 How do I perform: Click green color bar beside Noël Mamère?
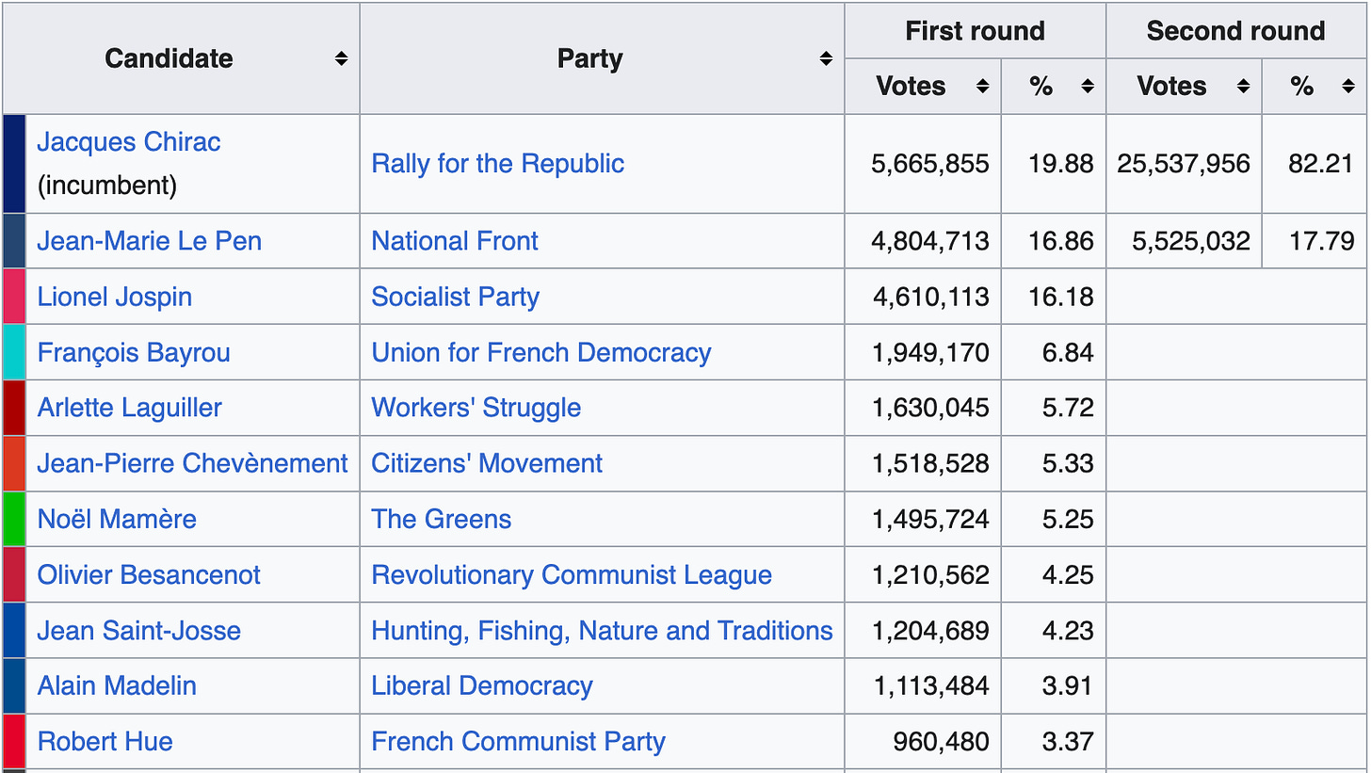click(14, 519)
